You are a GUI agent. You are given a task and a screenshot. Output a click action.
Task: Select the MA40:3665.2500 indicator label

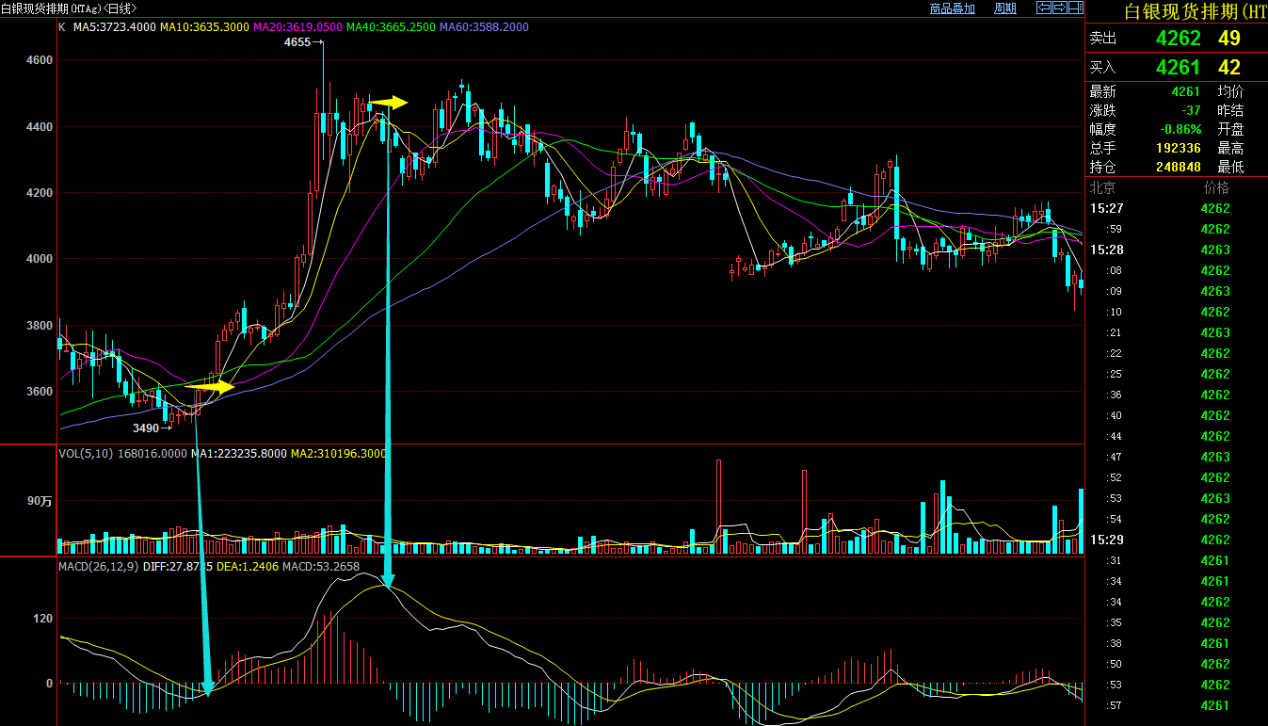[x=391, y=27]
